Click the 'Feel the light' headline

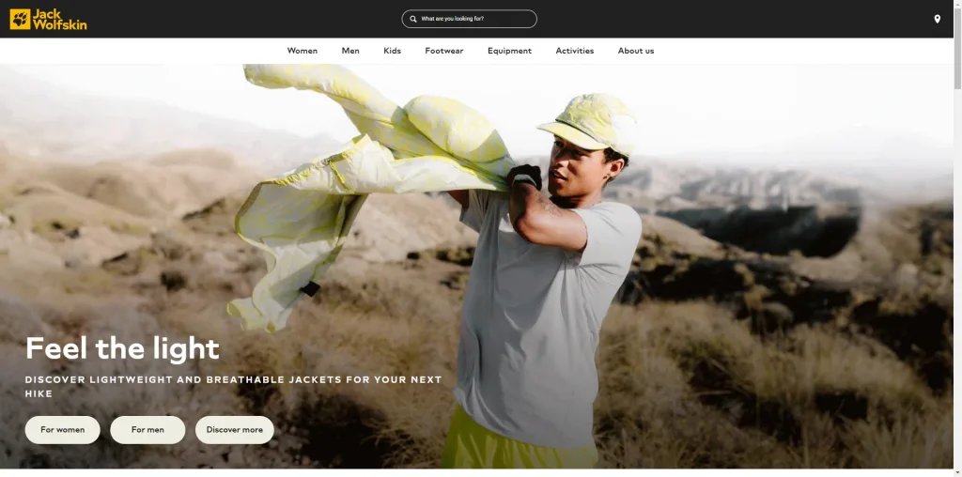[122, 348]
